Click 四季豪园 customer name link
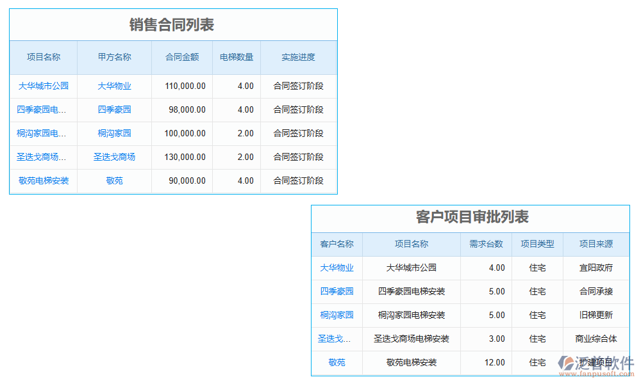 (x=336, y=291)
